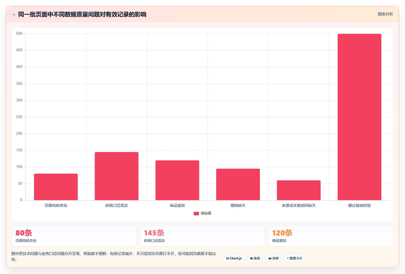405x274 pixels.
Task: Click the icon in the 进度 chip
Action: coord(270,259)
